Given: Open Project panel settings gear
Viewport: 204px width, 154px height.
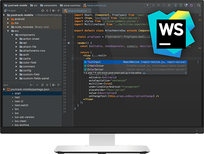Looking at the screenshot, I should coord(53,11).
